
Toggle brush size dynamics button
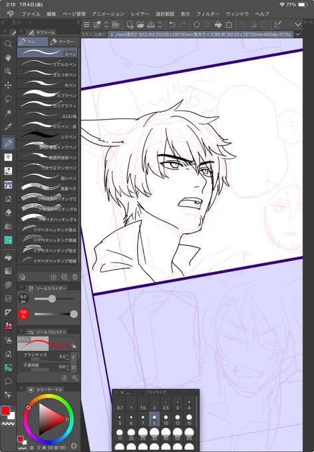(74, 356)
